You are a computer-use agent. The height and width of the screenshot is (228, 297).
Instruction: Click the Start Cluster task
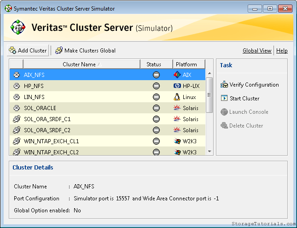[x=240, y=99]
